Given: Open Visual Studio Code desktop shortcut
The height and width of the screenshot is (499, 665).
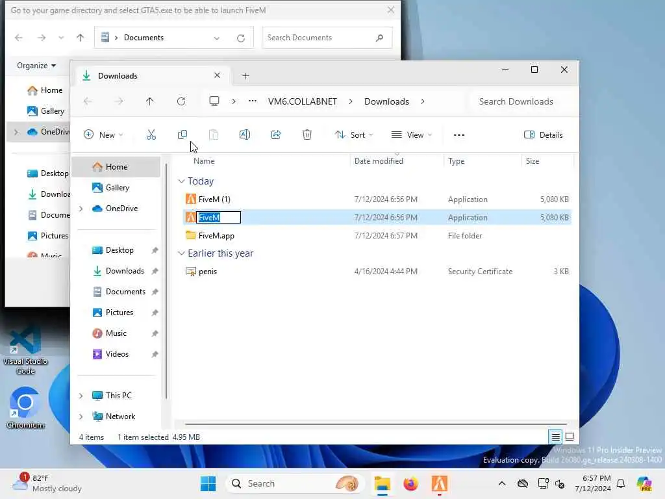Looking at the screenshot, I should pyautogui.click(x=25, y=350).
